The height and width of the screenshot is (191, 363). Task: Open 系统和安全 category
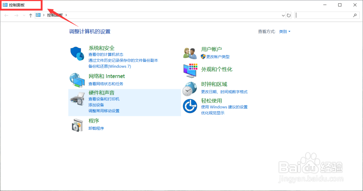pos(101,48)
